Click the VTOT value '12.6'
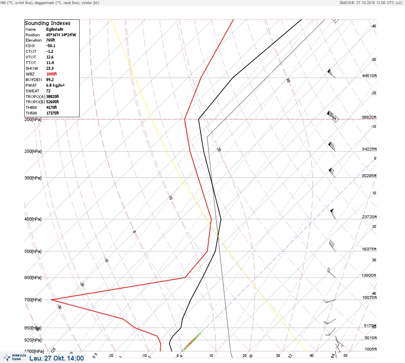The height and width of the screenshot is (363, 405). pyautogui.click(x=50, y=57)
